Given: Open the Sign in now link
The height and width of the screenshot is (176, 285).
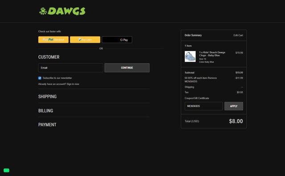Looking at the screenshot, I should (x=73, y=84).
